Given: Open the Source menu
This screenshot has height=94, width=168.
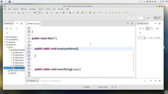Looking at the screenshot, I should [16, 9].
